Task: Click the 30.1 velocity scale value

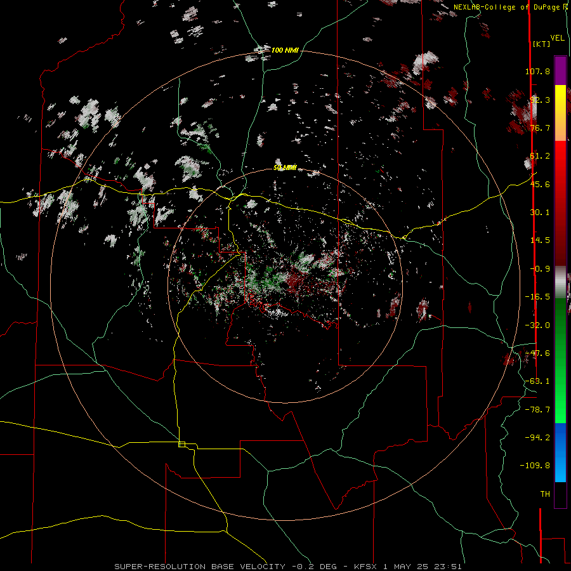Action: tap(540, 213)
